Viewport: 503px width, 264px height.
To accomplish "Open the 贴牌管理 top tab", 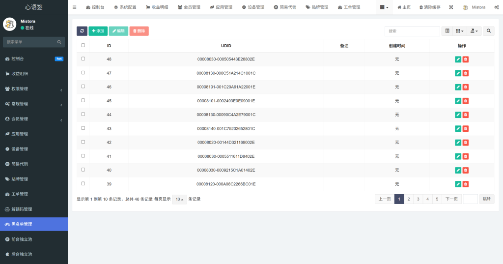I will pyautogui.click(x=317, y=7).
